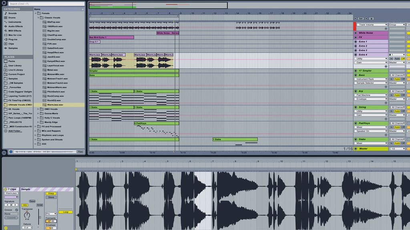
Task: Click the browser search field at the top
Action: [x=47, y=4]
